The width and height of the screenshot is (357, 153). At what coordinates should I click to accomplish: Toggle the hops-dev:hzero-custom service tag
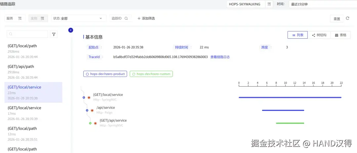(x=151, y=74)
